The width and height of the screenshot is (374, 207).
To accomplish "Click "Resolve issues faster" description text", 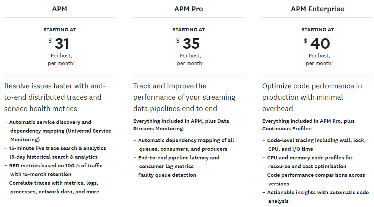I will tap(55, 97).
